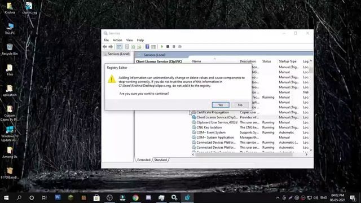Open Google Chrome from the taskbar
The height and width of the screenshot is (203, 361).
[135, 198]
